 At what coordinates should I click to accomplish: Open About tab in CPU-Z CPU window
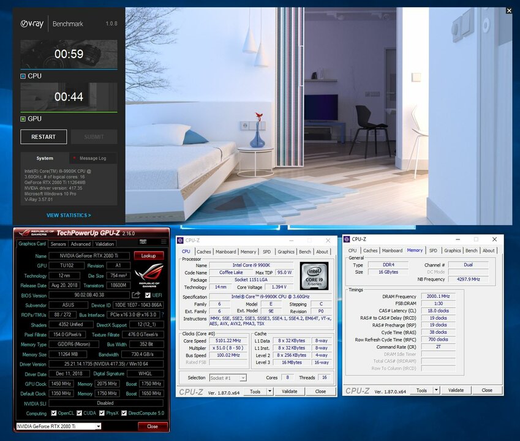pos(322,252)
